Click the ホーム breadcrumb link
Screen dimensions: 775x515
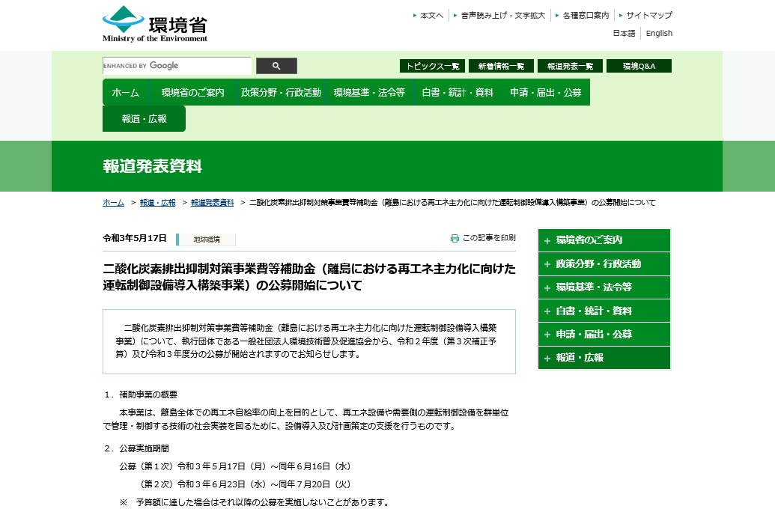point(114,203)
